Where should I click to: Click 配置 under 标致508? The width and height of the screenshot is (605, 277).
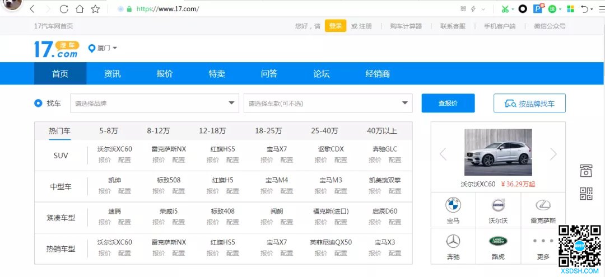click(x=179, y=191)
